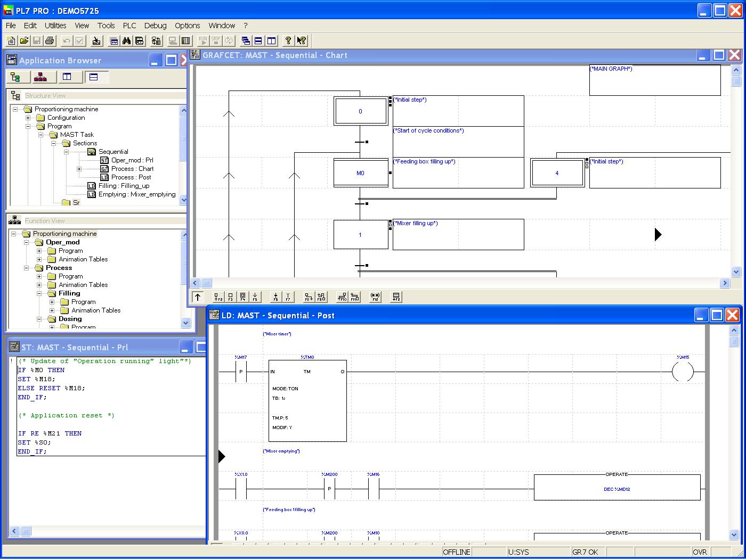746x559 pixels.
Task: Click the Cascade windows toolbar icon
Action: (x=246, y=40)
